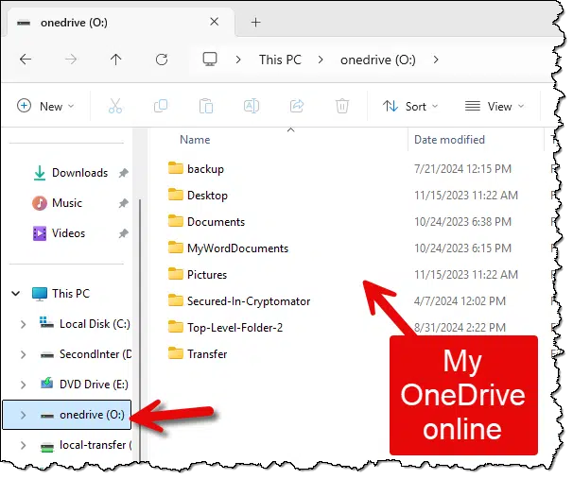The image size is (573, 479).
Task: Click onedrive (O:) in address breadcrumb
Action: [x=378, y=60]
